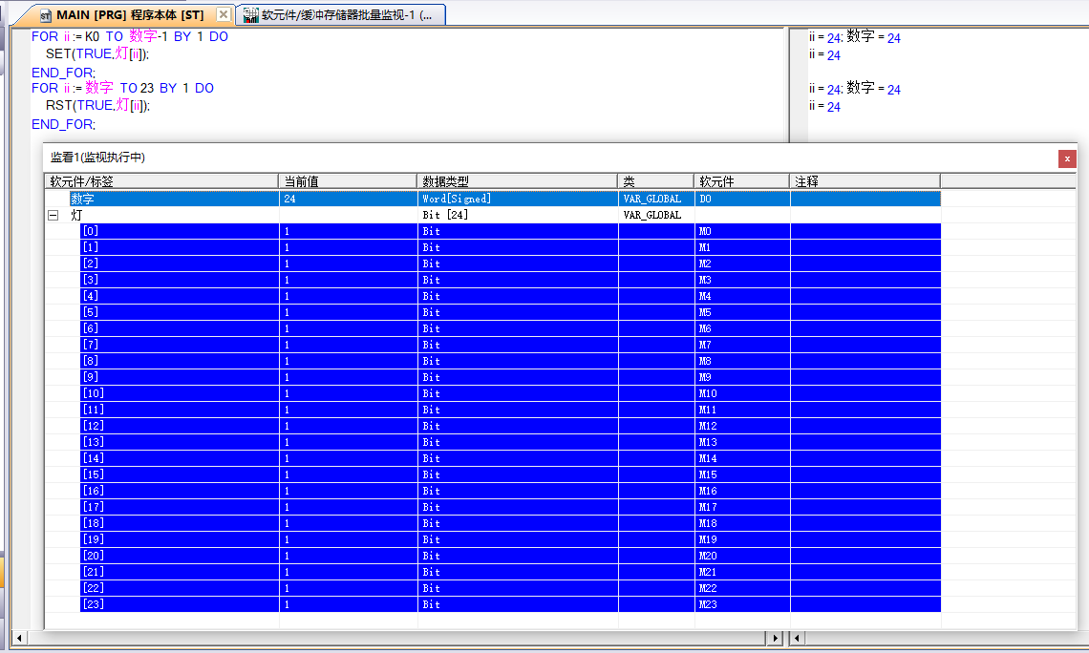This screenshot has width=1089, height=653.
Task: Select the MAIN [PRG] 程序本体 tab
Action: 129,15
